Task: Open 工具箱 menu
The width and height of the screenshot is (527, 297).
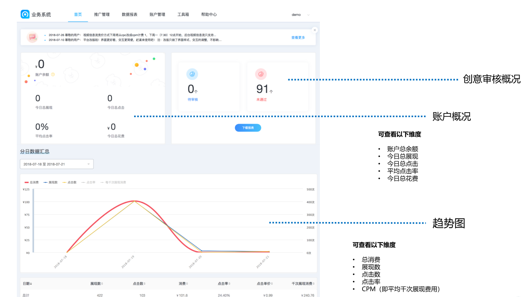Action: (x=183, y=15)
